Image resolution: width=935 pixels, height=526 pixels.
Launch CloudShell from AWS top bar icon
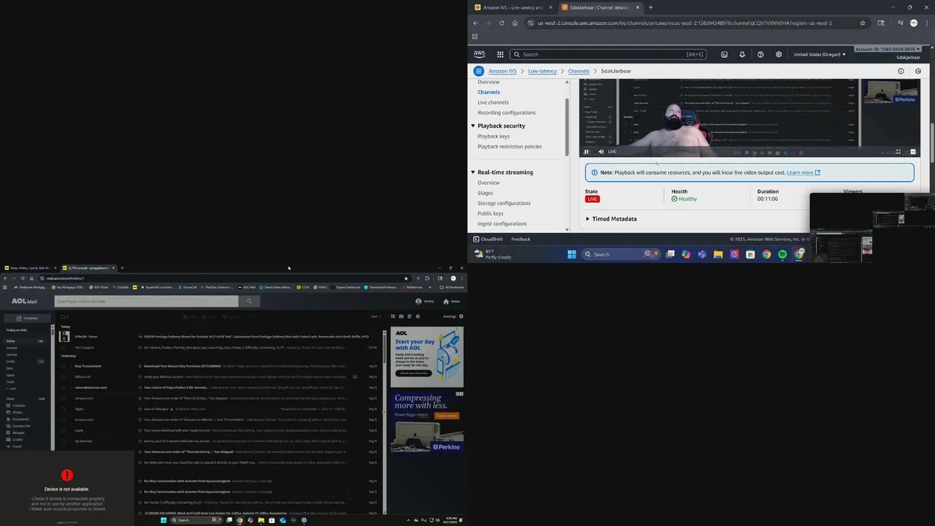[x=724, y=54]
